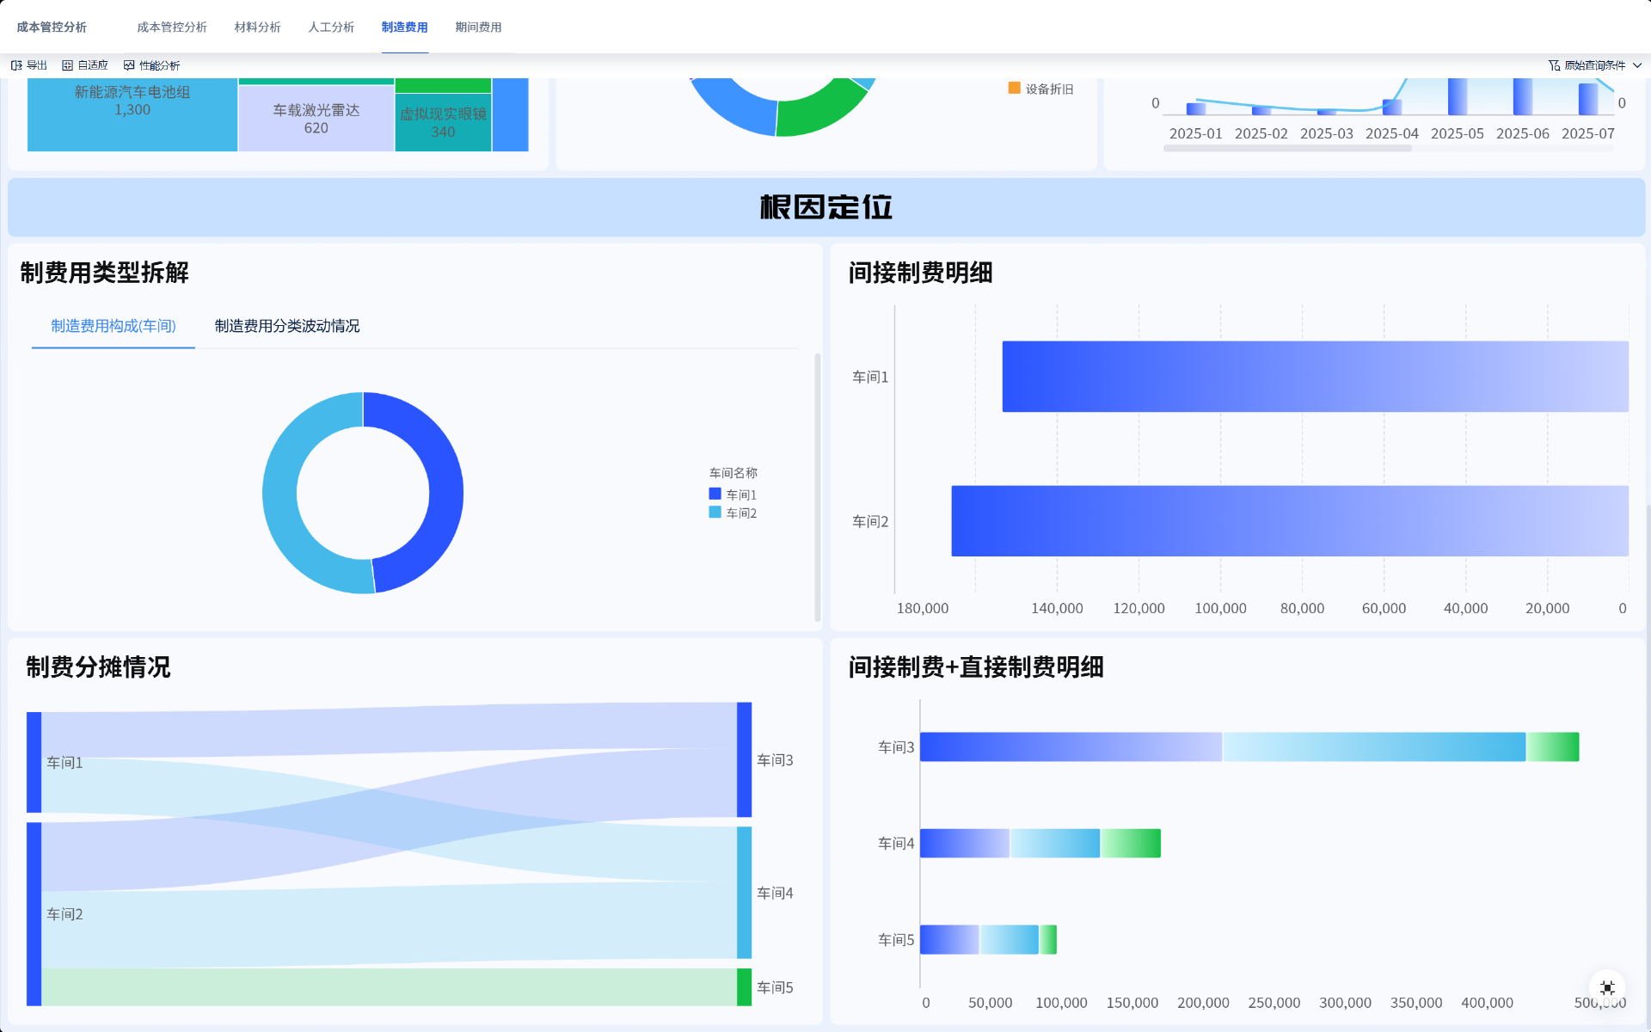
Task: Click the 新能源汽车电池组 treemap block
Action: click(132, 112)
